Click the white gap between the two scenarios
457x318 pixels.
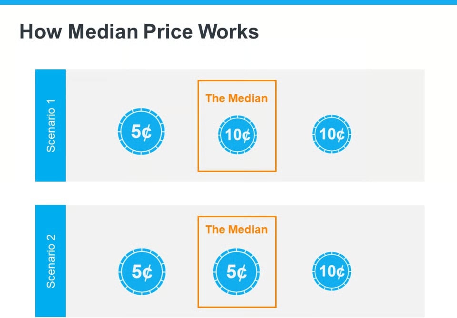point(228,193)
